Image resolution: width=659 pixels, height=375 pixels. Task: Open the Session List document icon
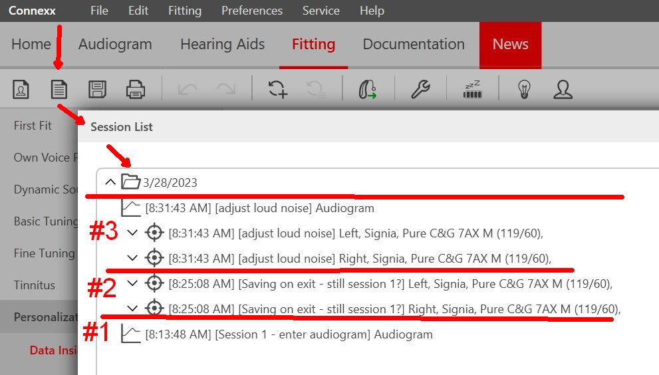coord(59,89)
